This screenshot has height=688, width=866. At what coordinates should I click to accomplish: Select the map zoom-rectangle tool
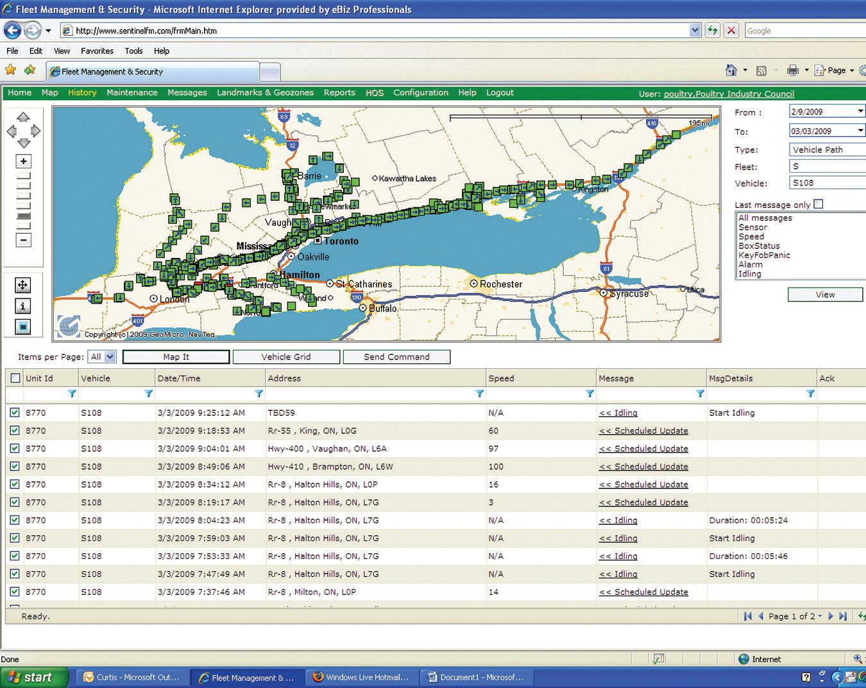(x=23, y=327)
